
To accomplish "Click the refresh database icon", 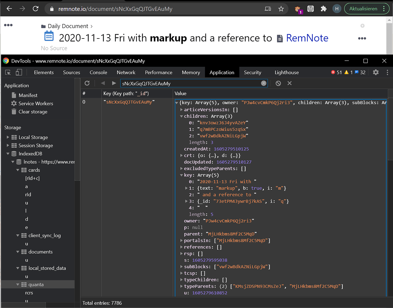I will tap(87, 83).
